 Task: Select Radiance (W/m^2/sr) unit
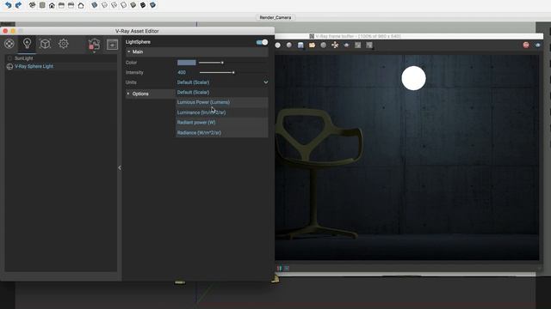222,133
